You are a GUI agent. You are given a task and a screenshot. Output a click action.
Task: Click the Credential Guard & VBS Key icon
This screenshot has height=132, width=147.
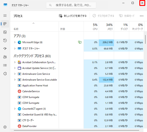click(x=19, y=115)
